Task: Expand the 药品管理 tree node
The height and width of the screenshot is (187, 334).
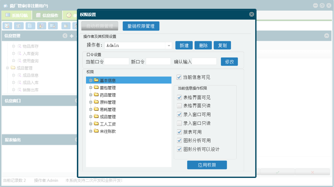Action: tap(91, 95)
